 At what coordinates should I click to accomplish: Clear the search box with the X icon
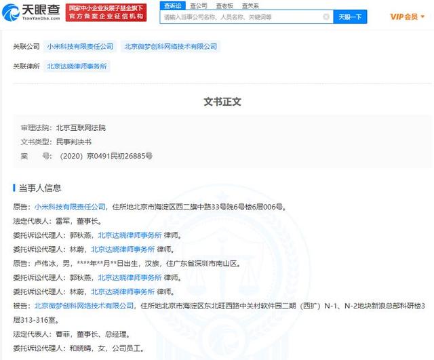pyautogui.click(x=326, y=17)
